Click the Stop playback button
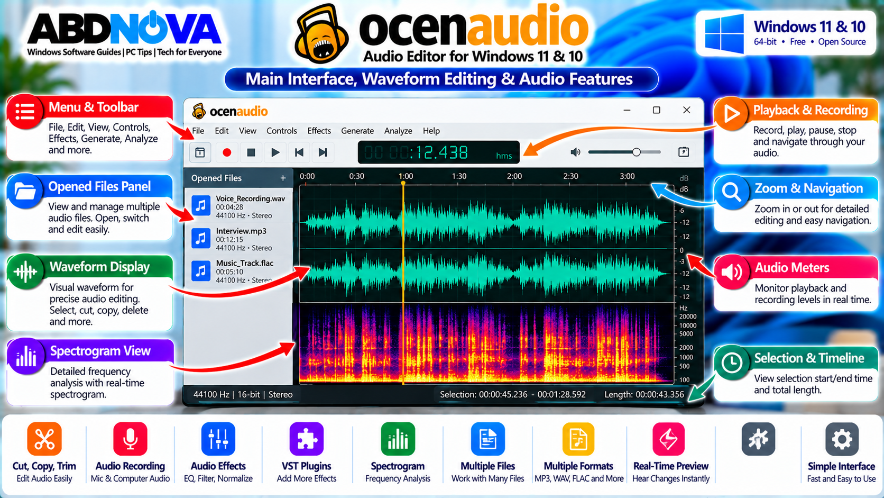Viewport: 884px width, 498px height. [251, 152]
